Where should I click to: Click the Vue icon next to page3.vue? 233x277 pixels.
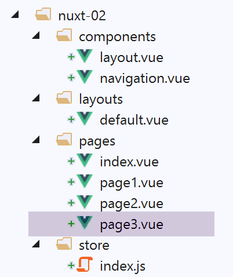(85, 223)
